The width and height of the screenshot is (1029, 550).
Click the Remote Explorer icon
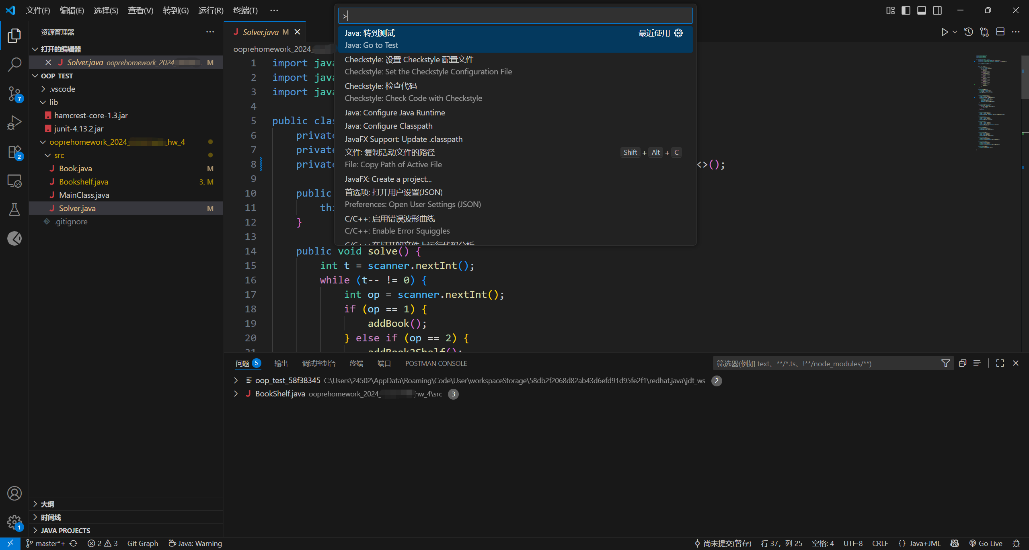coord(14,181)
